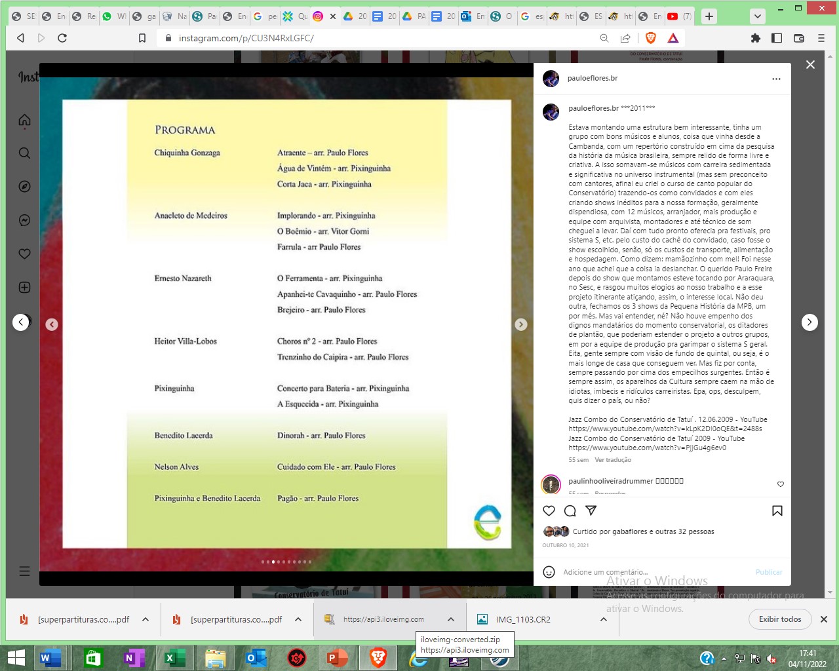Expand options for IMG_1103.CR2 download
Image resolution: width=839 pixels, height=671 pixels.
[604, 619]
